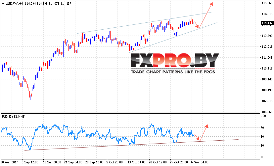Click the 112.015 price axis label
This screenshot has height=166, width=274.
pos(267,47)
